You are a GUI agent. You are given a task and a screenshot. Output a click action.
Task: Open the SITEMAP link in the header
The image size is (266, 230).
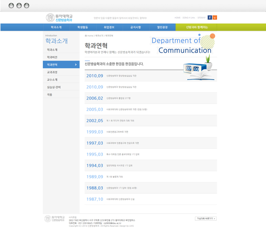[201, 18]
